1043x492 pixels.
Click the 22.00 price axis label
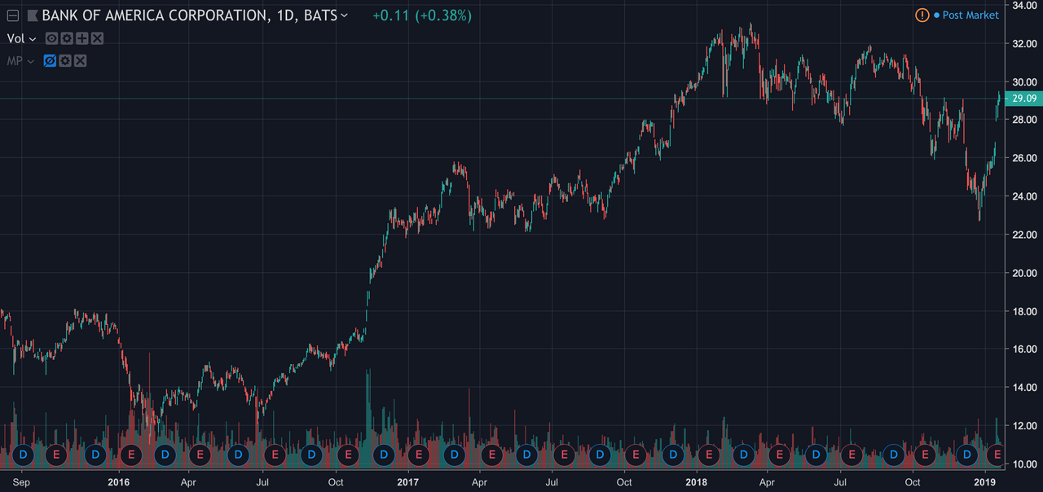click(x=1024, y=235)
